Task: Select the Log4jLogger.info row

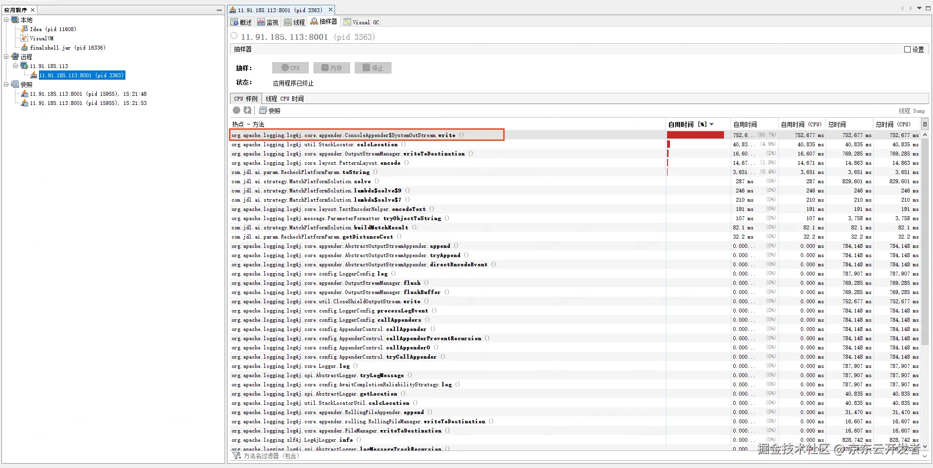Action: tap(575, 440)
